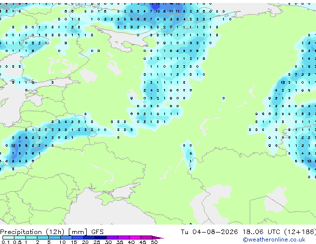Click the '(12+186)' forecast offset text
The width and height of the screenshot is (316, 244).
(x=300, y=232)
